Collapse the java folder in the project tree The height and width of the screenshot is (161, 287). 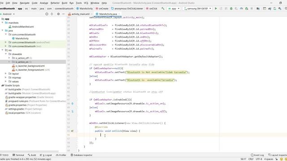pos(3,30)
